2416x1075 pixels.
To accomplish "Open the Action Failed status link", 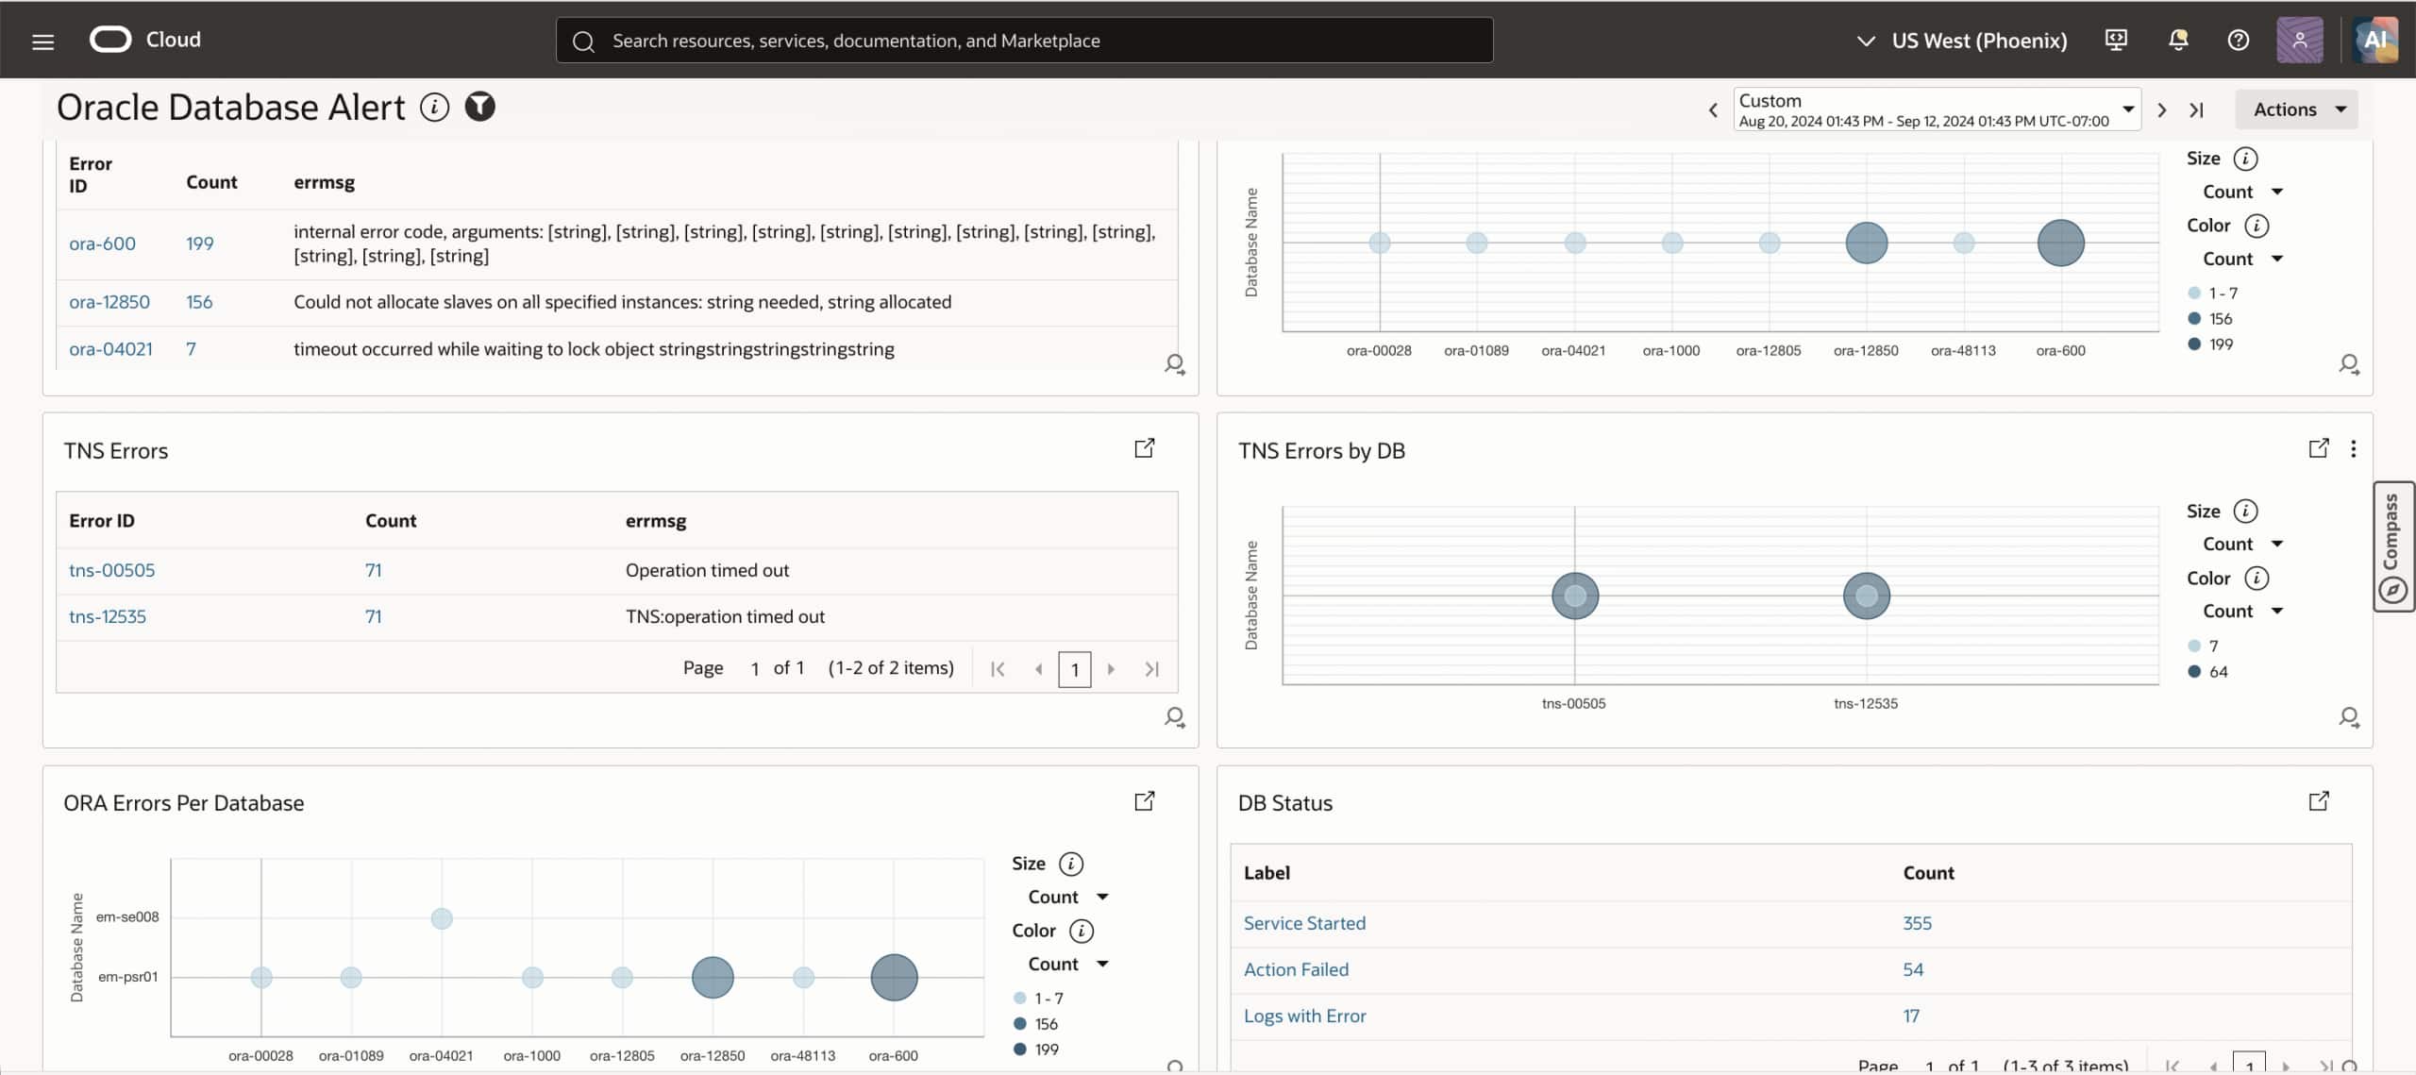I will [1296, 969].
